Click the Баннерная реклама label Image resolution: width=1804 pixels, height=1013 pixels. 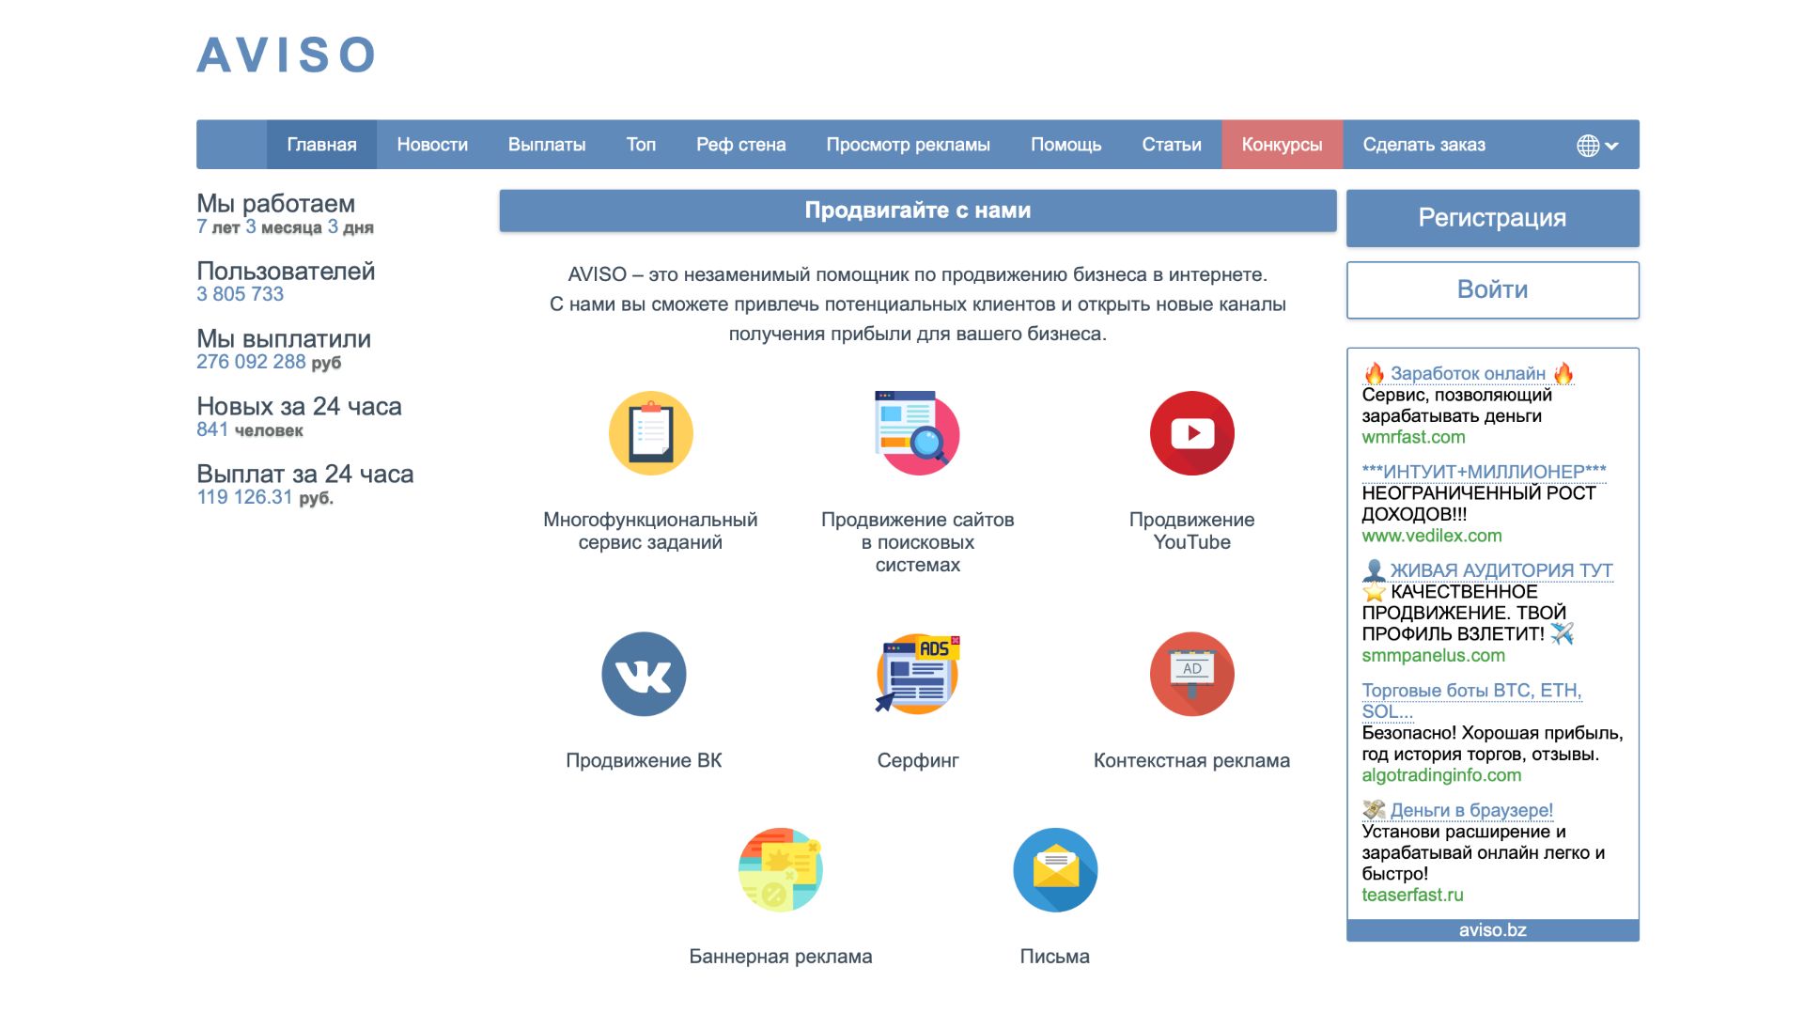(781, 957)
